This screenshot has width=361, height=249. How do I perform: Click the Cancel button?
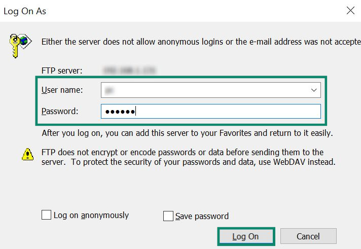[x=308, y=236]
